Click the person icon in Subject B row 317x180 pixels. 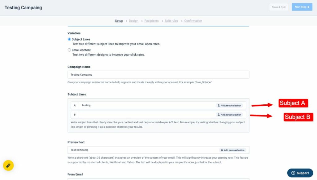coord(219,115)
